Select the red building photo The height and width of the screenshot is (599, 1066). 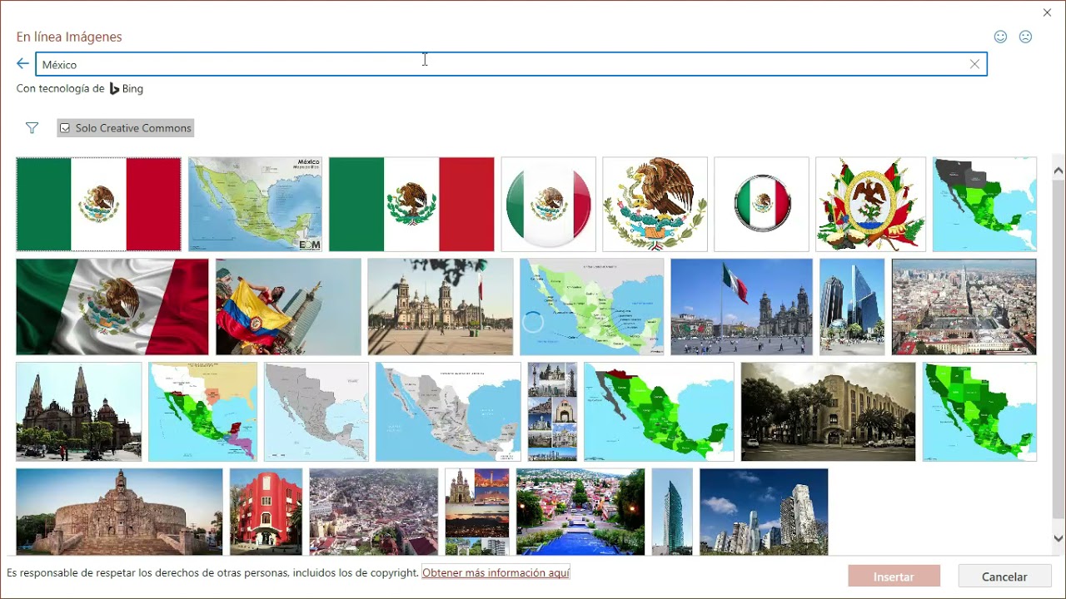tap(266, 512)
